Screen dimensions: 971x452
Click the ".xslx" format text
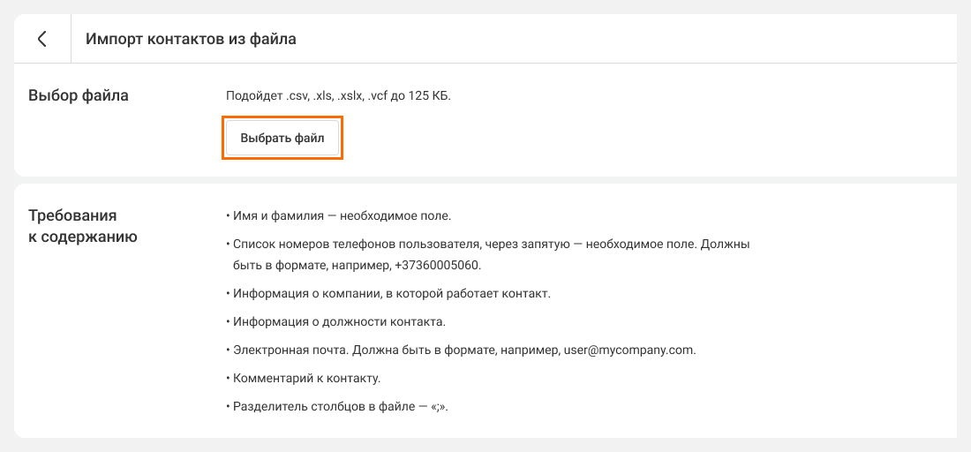click(351, 95)
